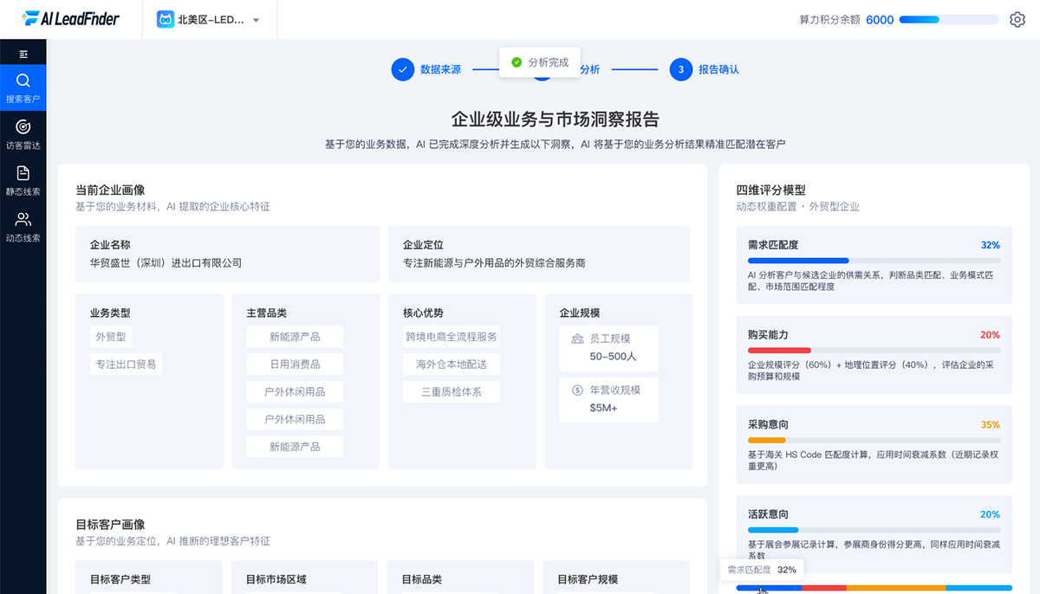Click the 员工规模 people icon

577,339
